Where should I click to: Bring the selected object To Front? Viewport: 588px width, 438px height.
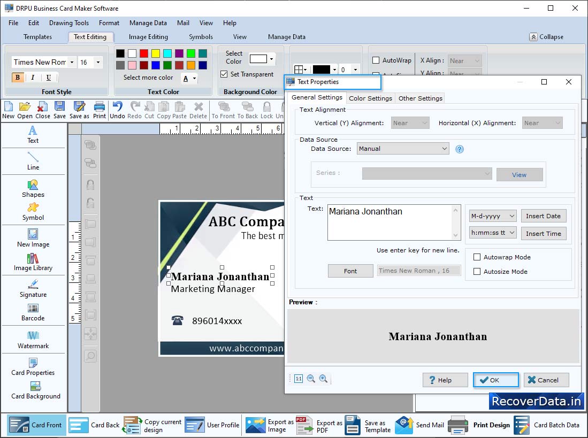(223, 110)
